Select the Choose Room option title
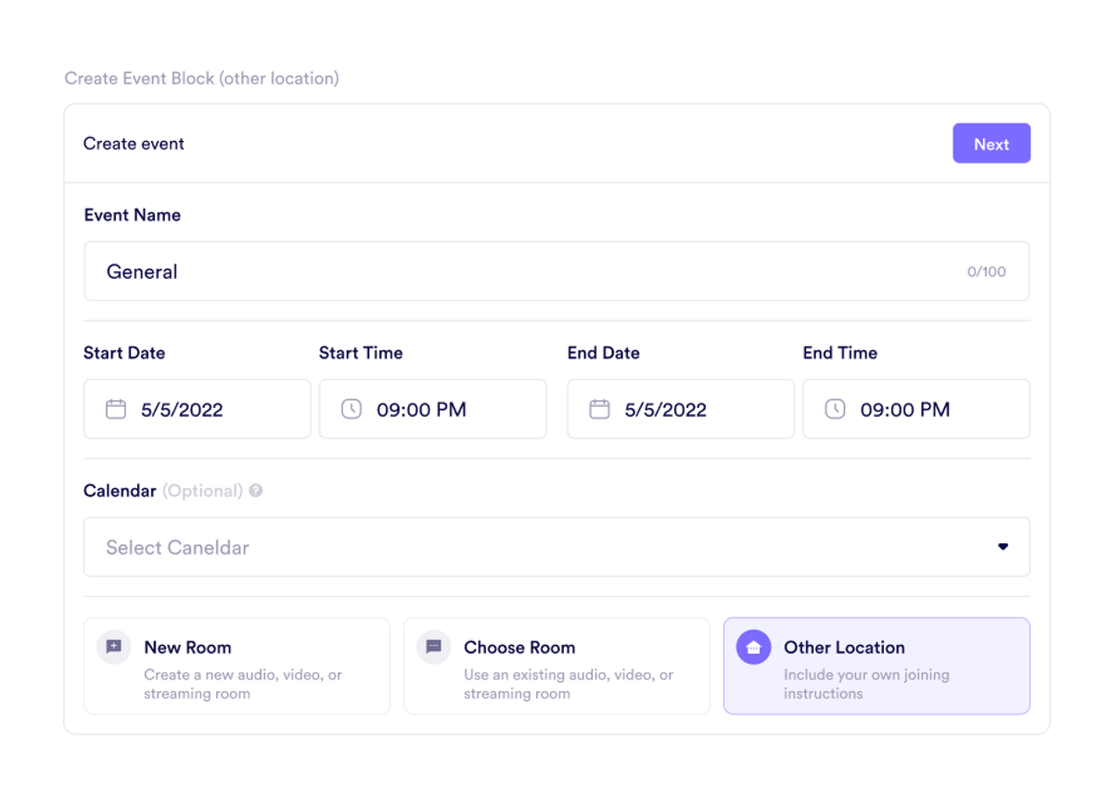1113x797 pixels. pos(519,647)
